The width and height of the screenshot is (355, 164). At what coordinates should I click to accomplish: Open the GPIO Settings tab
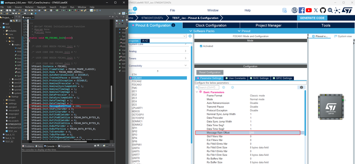[282, 78]
